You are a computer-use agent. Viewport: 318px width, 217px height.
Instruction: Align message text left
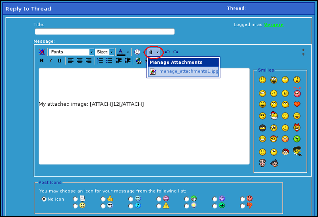click(x=71, y=61)
